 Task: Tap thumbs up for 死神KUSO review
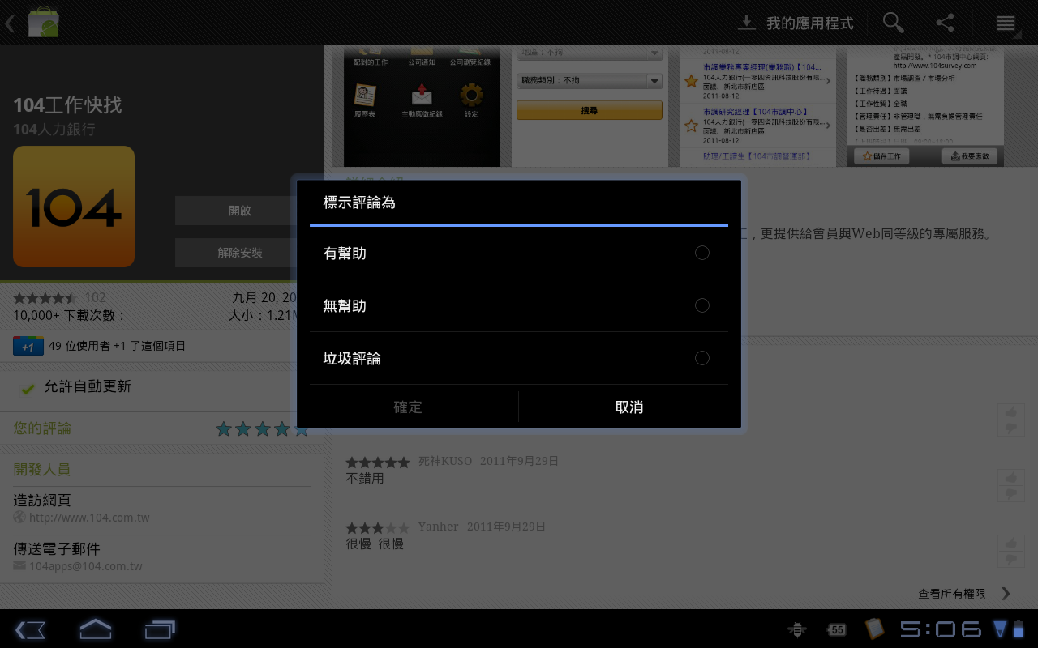point(1011,477)
